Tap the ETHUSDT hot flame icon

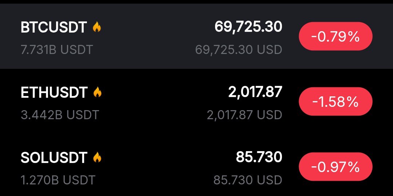98,92
